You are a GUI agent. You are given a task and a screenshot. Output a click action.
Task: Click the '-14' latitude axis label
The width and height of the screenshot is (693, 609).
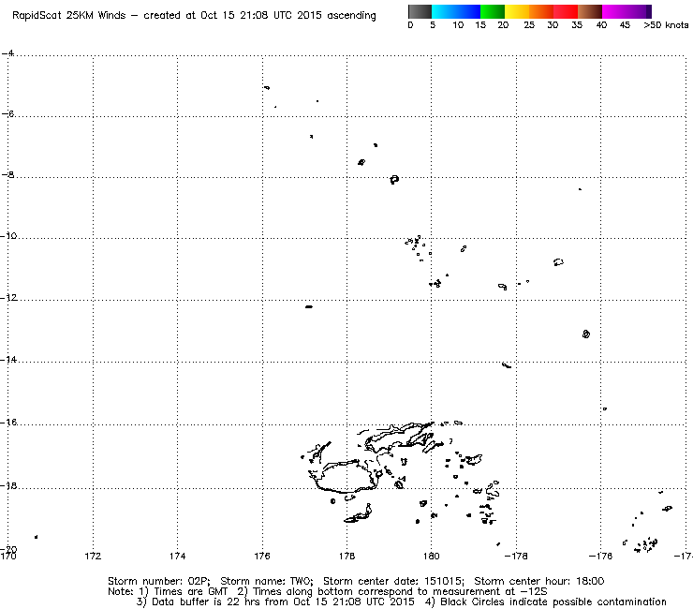point(8,360)
